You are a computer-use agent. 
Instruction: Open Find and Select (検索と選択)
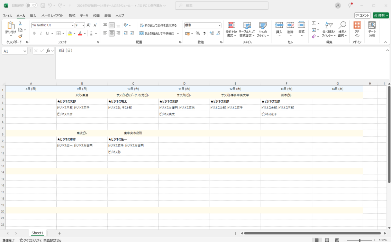342,29
